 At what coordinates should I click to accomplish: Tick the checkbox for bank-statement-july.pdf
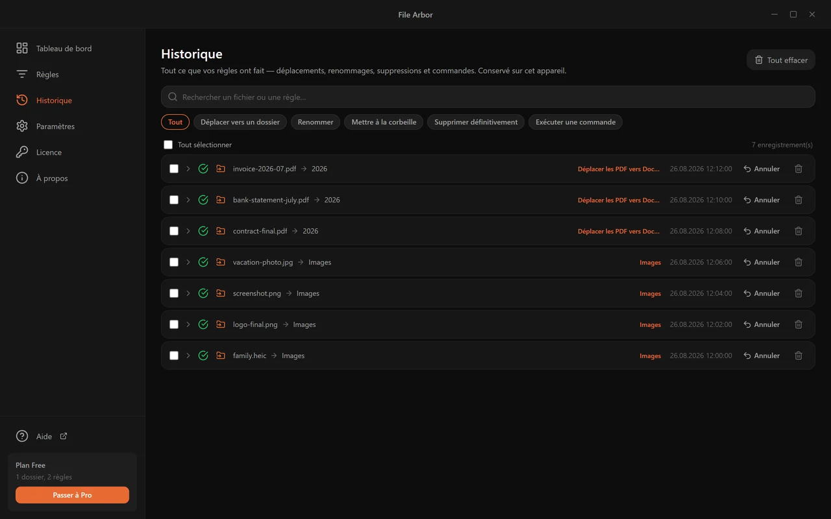174,200
